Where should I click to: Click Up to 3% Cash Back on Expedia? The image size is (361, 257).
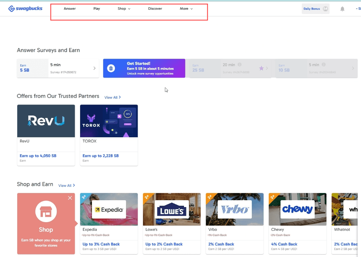click(101, 244)
